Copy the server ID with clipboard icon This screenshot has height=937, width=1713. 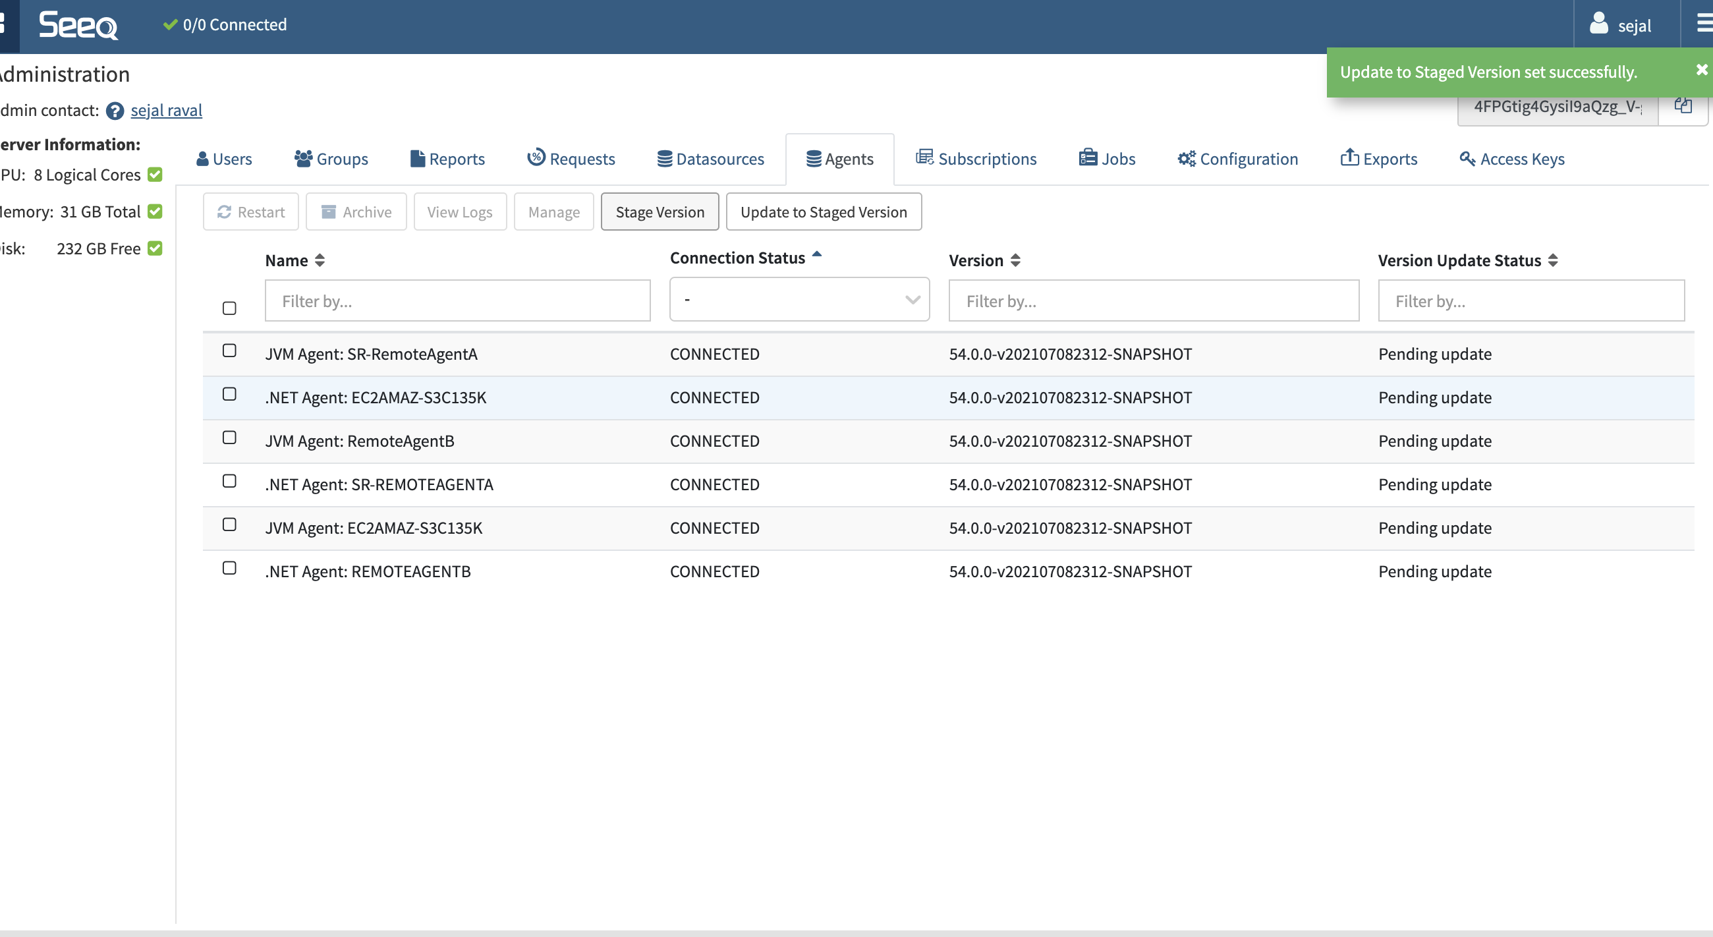pyautogui.click(x=1683, y=105)
